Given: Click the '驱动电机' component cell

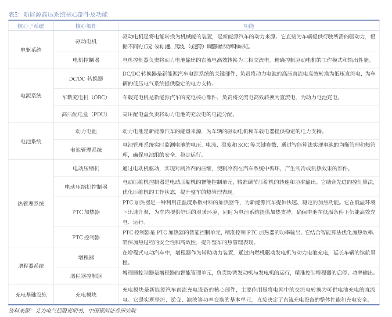Looking at the screenshot, I should (x=86, y=42).
